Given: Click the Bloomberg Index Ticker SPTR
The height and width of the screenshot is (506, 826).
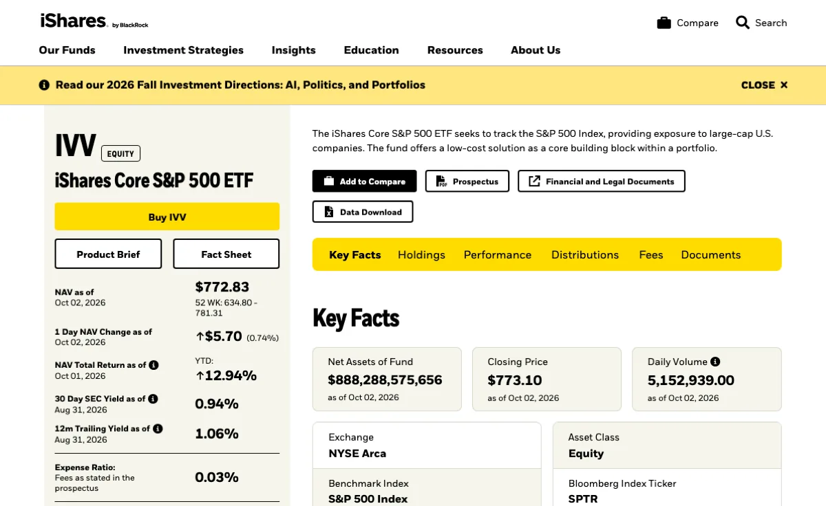Looking at the screenshot, I should 583,499.
